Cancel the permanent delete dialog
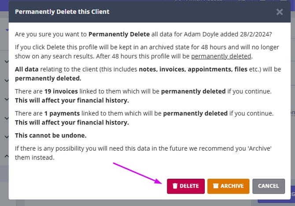 268,186
